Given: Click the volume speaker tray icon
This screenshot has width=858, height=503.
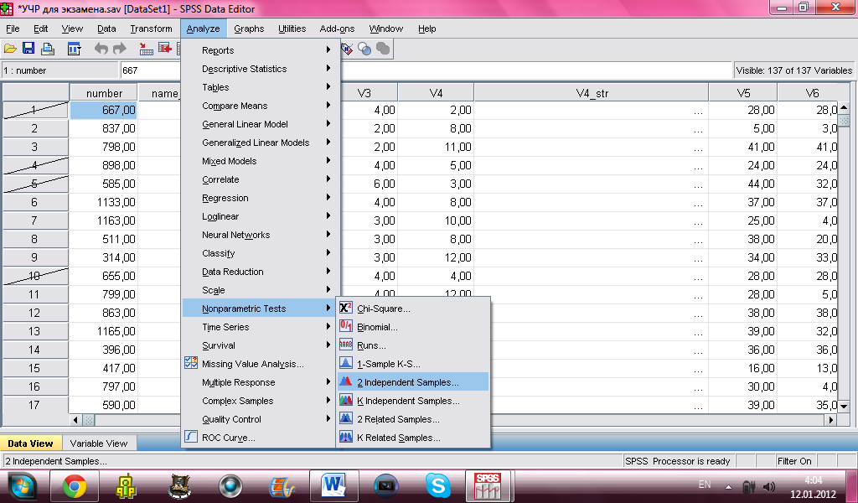Looking at the screenshot, I should (769, 486).
